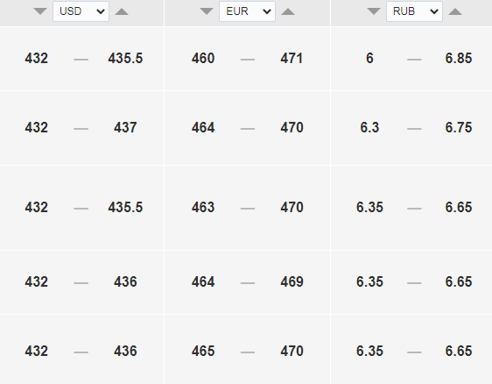Sort EUR column descending with down arrow
The height and width of the screenshot is (384, 492).
pos(207,11)
